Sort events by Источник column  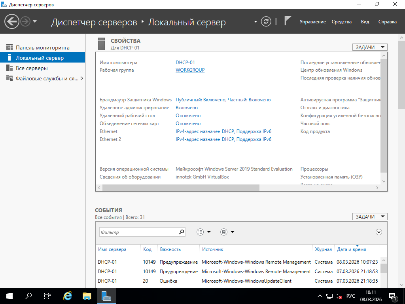[212, 249]
